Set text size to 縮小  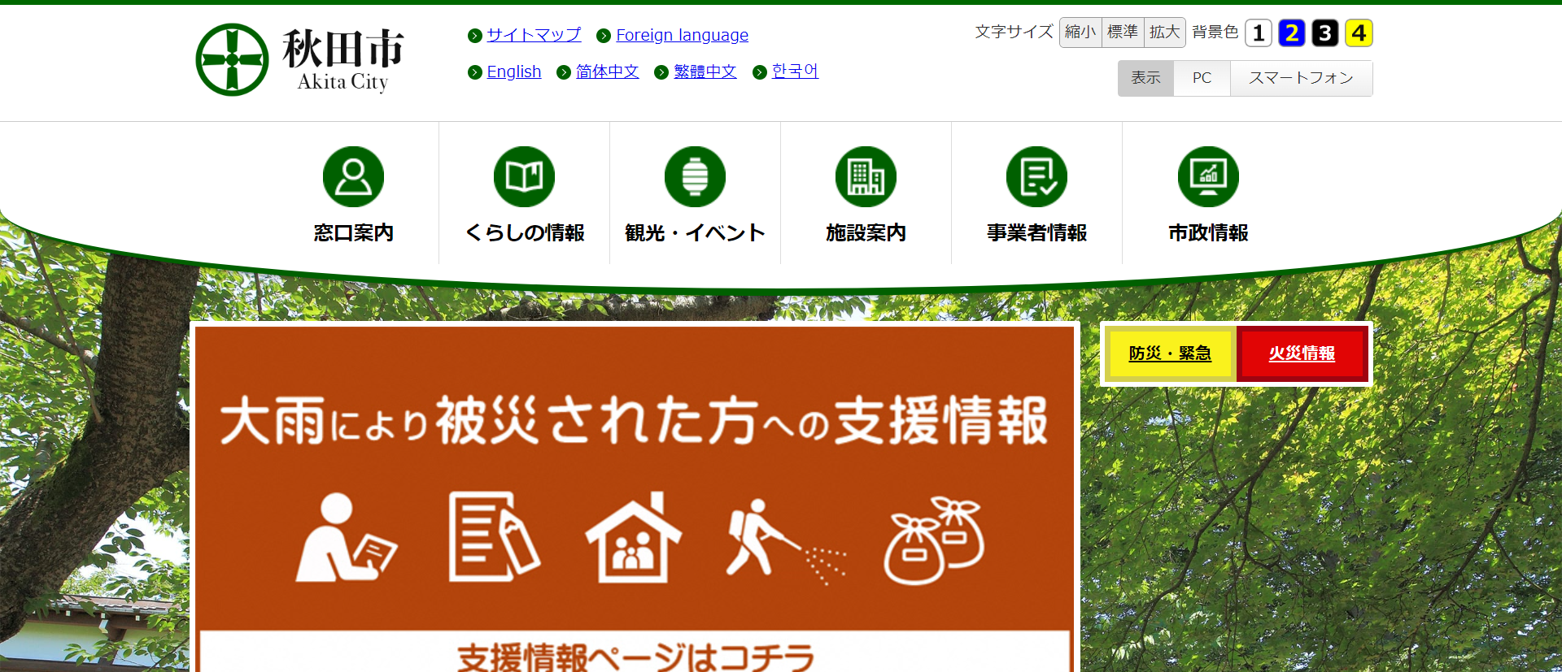coord(1080,33)
